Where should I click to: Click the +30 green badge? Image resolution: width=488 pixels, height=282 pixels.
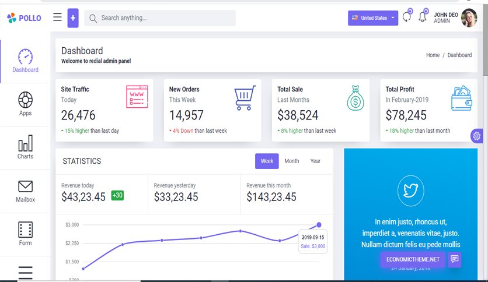(117, 195)
